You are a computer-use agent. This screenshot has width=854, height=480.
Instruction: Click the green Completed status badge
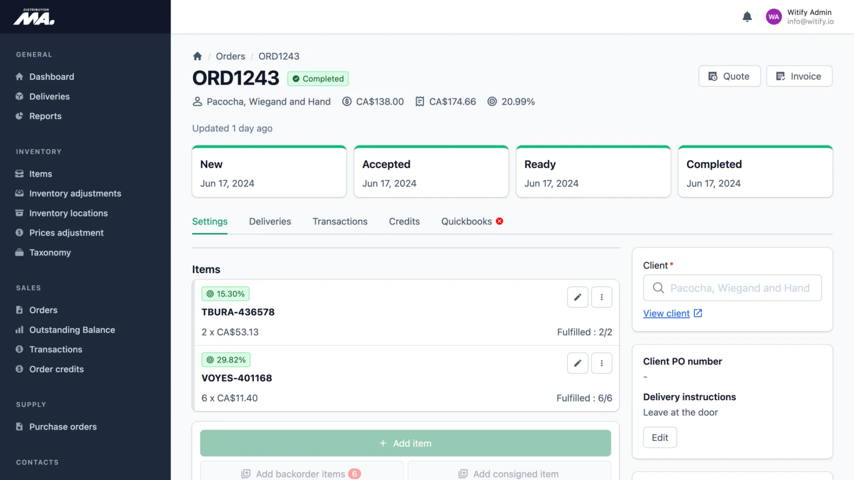click(x=318, y=79)
